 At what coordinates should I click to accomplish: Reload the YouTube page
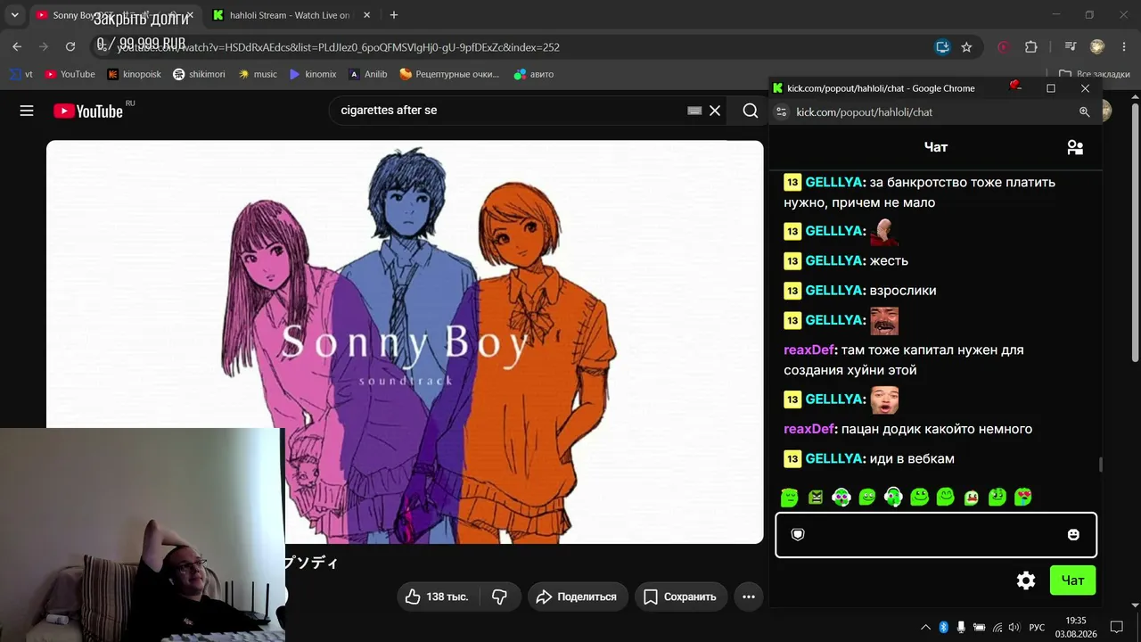pos(69,47)
